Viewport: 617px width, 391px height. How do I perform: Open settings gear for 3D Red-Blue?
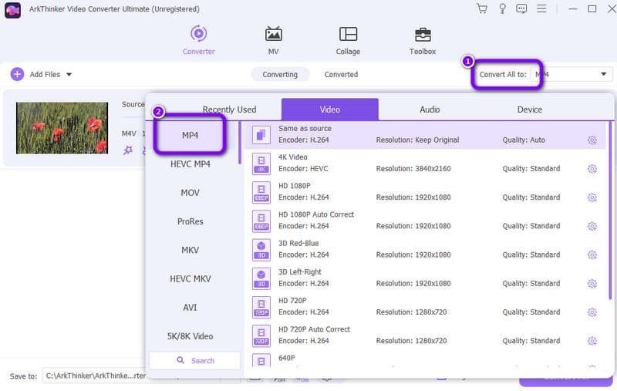tap(592, 255)
